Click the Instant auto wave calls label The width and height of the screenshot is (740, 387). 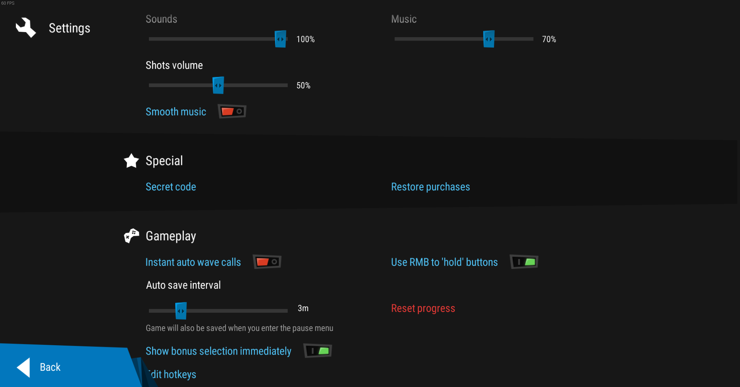pos(193,262)
